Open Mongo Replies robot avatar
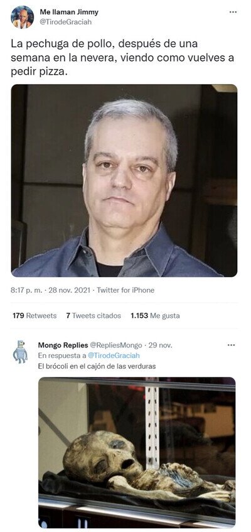The height and width of the screenshot is (532, 251). pos(20,352)
